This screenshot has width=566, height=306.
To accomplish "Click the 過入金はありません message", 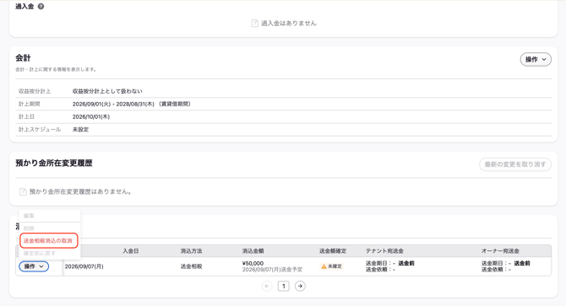I will click(288, 24).
